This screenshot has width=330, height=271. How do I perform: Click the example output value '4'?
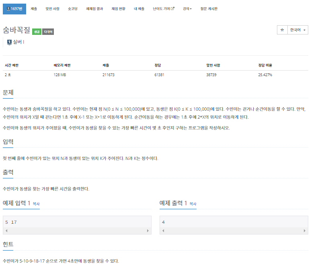(x=163, y=222)
